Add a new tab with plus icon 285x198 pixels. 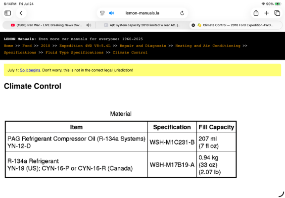coord(267,13)
